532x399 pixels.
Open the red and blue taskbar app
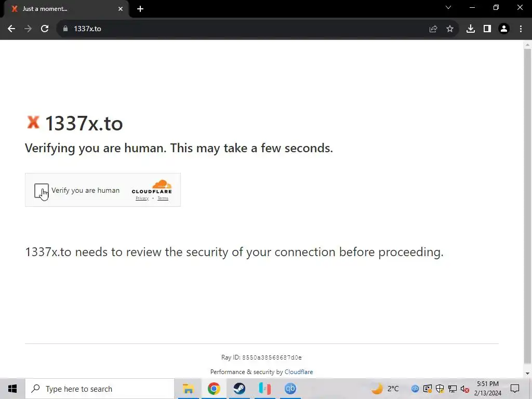coord(264,389)
